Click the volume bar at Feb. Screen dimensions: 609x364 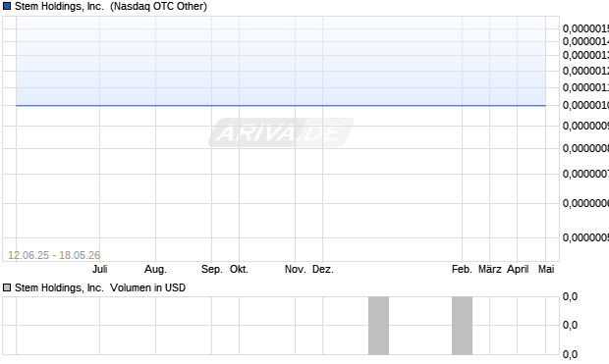tap(463, 326)
